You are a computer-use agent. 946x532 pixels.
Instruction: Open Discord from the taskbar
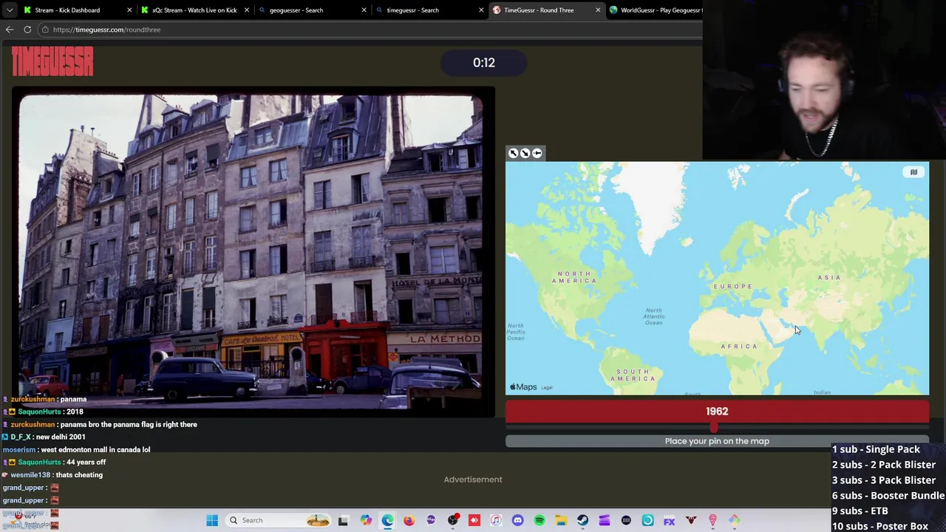point(517,520)
